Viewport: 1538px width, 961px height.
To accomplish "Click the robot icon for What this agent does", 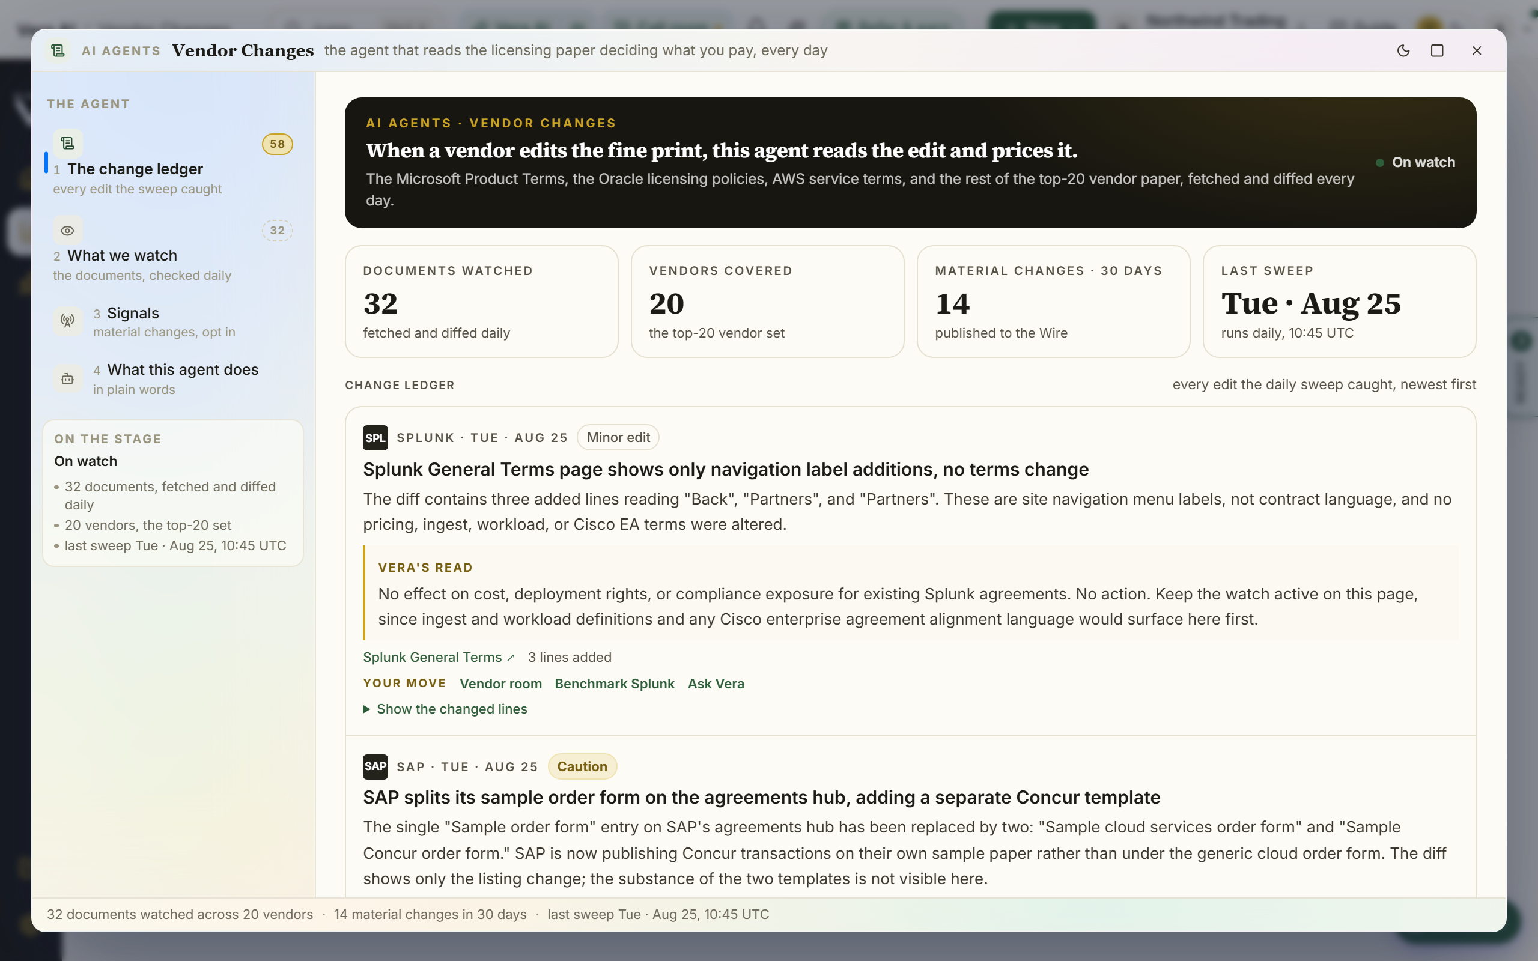I will point(67,379).
